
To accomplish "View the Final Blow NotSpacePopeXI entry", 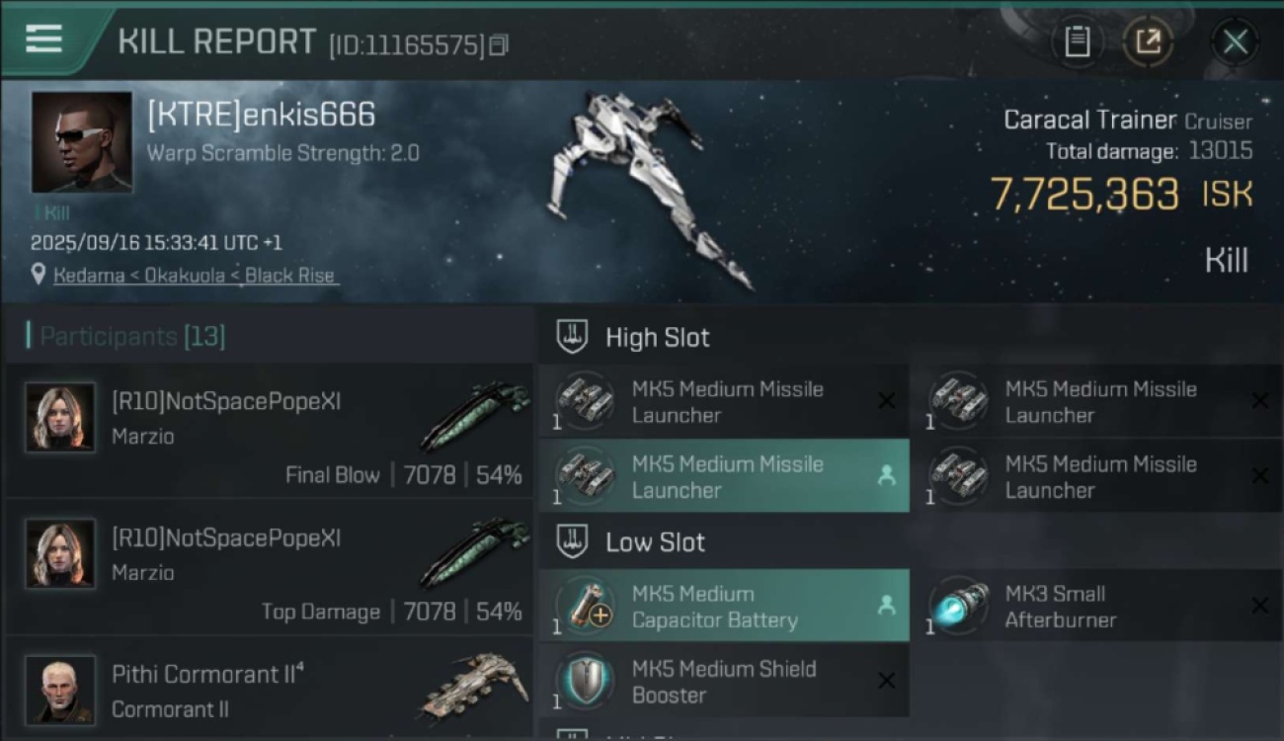I will tap(267, 431).
